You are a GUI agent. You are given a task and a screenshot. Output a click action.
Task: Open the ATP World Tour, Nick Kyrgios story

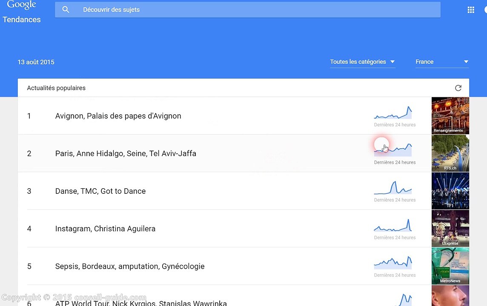(x=141, y=303)
